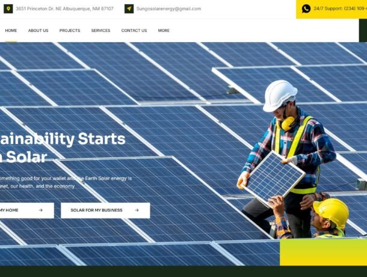
Task: Click Solar For My Business button
Action: (105, 210)
